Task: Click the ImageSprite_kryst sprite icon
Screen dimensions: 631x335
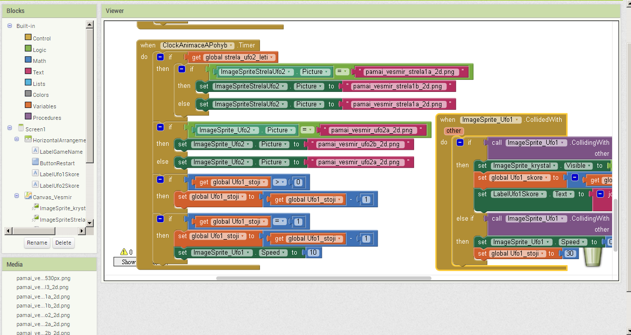Action: (x=35, y=208)
